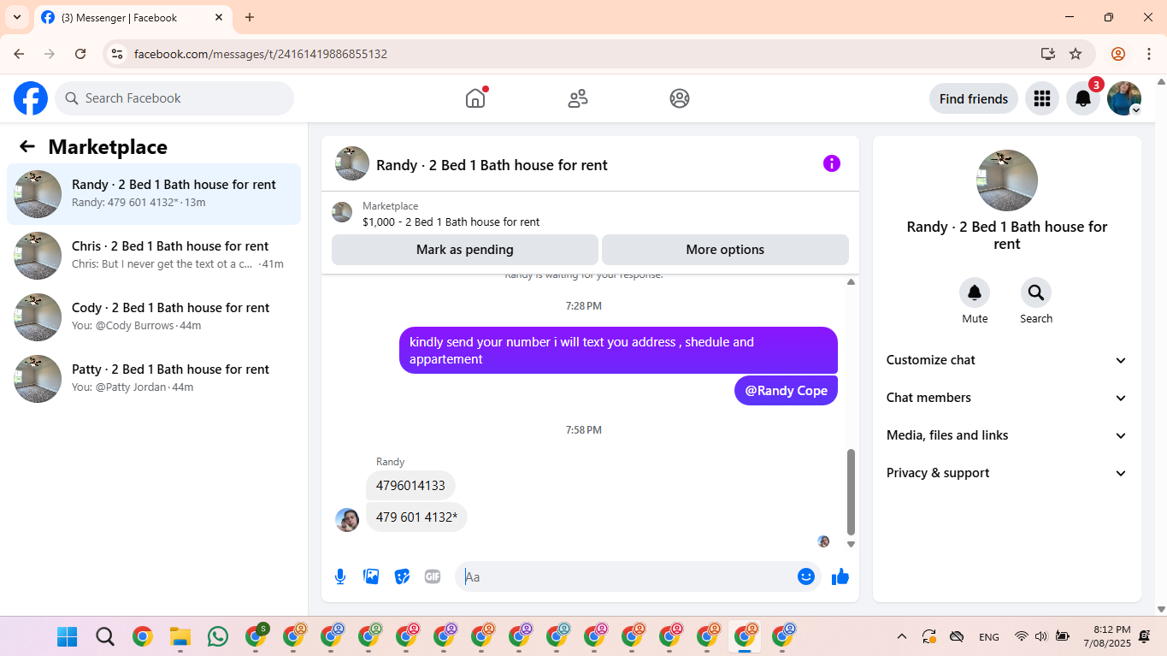This screenshot has height=656, width=1167.
Task: Open the account profile picture menu
Action: pos(1124,98)
